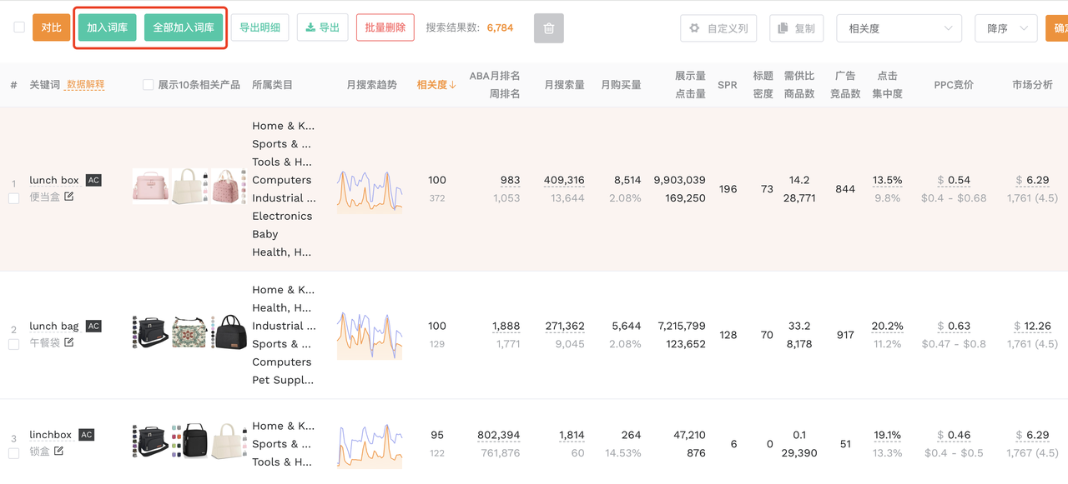
Task: Edit translation icon beside 便当盒
Action: point(69,197)
